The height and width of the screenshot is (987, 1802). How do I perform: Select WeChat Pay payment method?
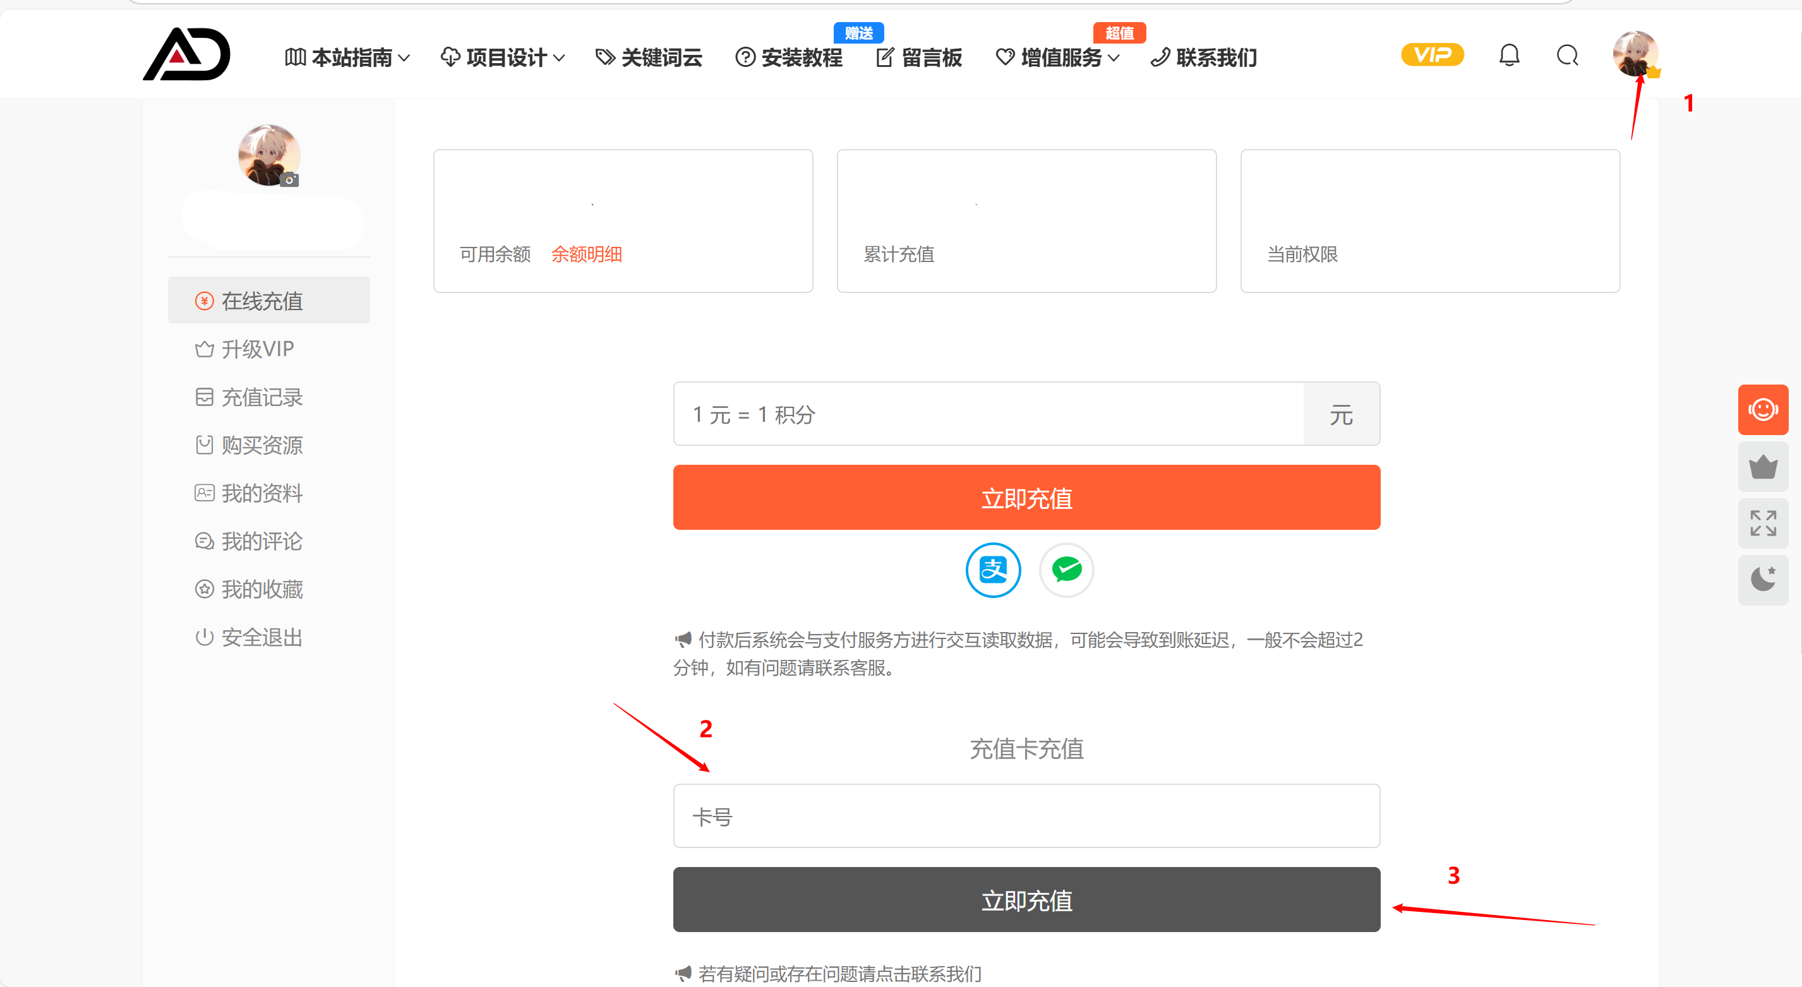click(1066, 570)
